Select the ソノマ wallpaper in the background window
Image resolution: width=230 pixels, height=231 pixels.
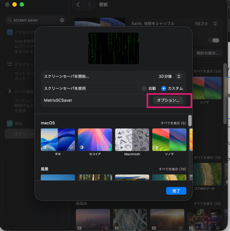coord(207,88)
